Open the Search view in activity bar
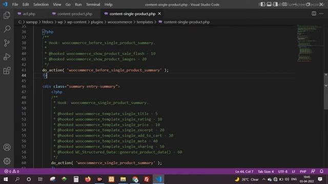Image resolution: width=328 pixels, height=184 pixels. 7,29
